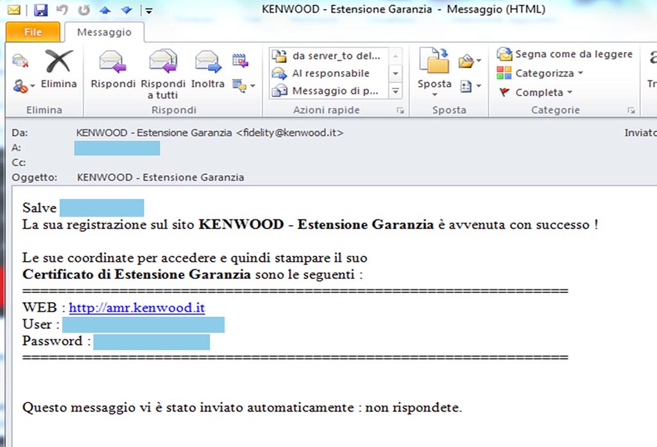
Task: Open the File tab
Action: click(x=33, y=32)
